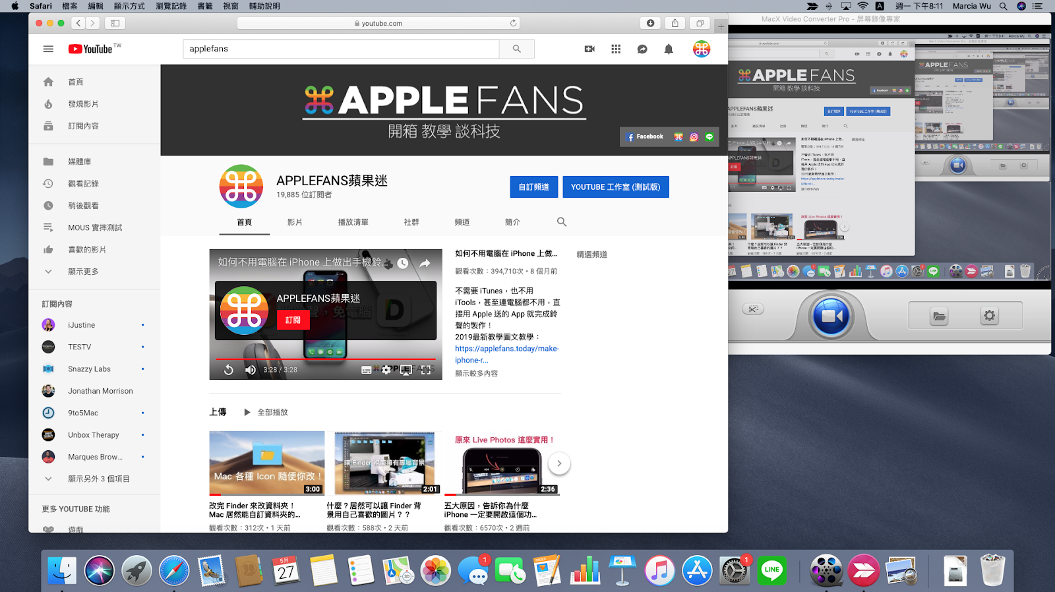The image size is (1055, 592).
Task: Open 發燒影片 trending in sidebar
Action: pos(94,104)
